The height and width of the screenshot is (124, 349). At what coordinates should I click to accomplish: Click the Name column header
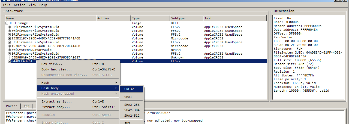[51, 18]
